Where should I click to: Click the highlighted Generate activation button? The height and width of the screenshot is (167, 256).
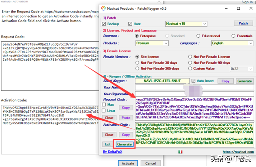[x=124, y=144]
